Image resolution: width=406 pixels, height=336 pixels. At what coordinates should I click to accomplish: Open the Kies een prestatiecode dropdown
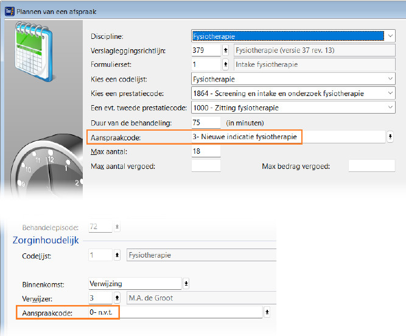point(390,94)
